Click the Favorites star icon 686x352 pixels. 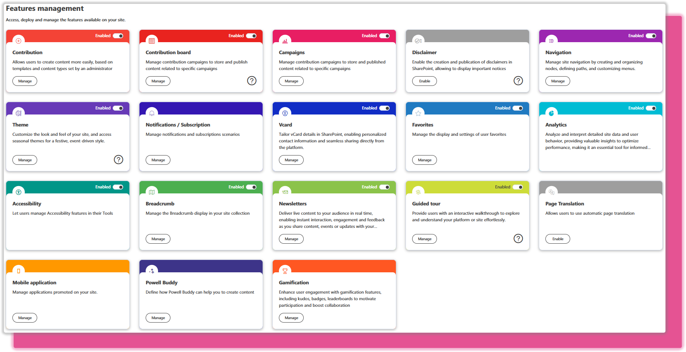418,113
